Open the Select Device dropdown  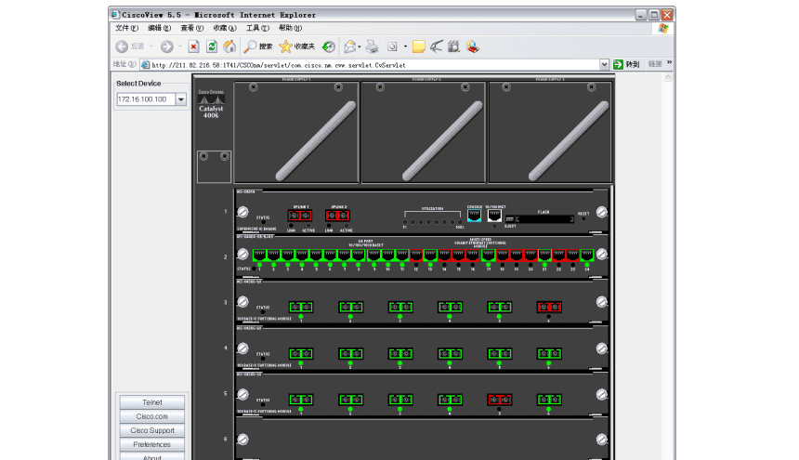coord(181,99)
